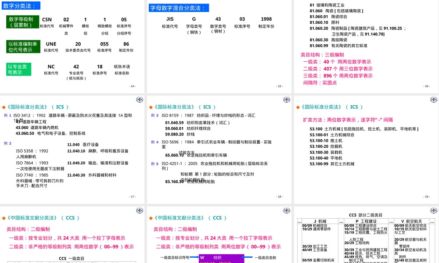Click the SIS logo on slide 17
The width and height of the screenshot is (439, 263).
pyautogui.click(x=140, y=100)
